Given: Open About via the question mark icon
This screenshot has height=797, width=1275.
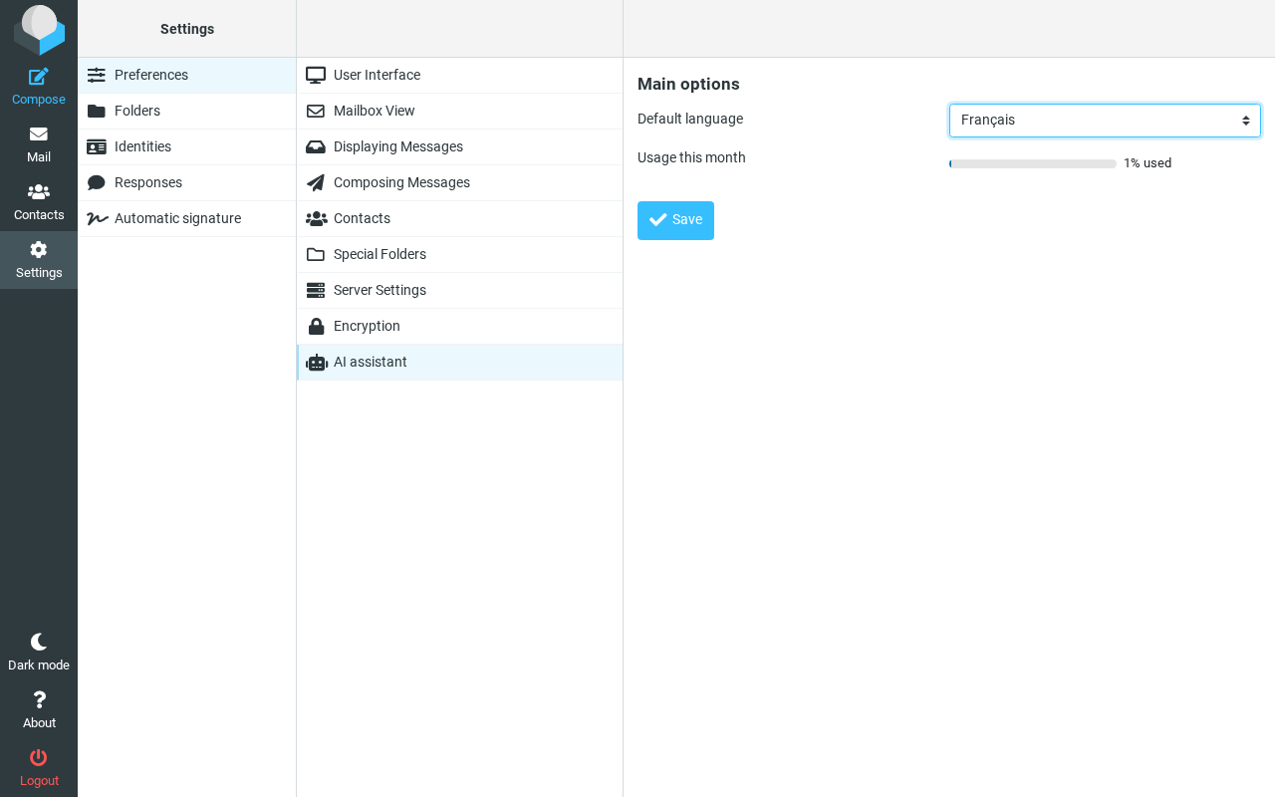Looking at the screenshot, I should (39, 700).
